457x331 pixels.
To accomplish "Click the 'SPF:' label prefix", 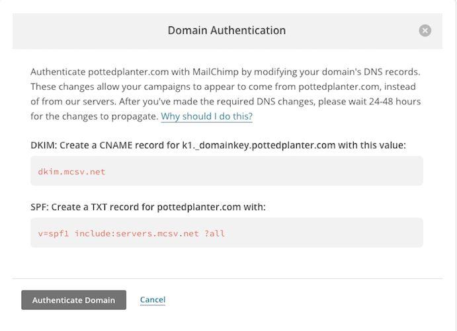I will pyautogui.click(x=40, y=207).
